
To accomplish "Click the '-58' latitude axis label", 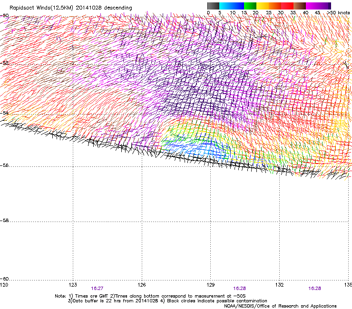I will point(4,221).
